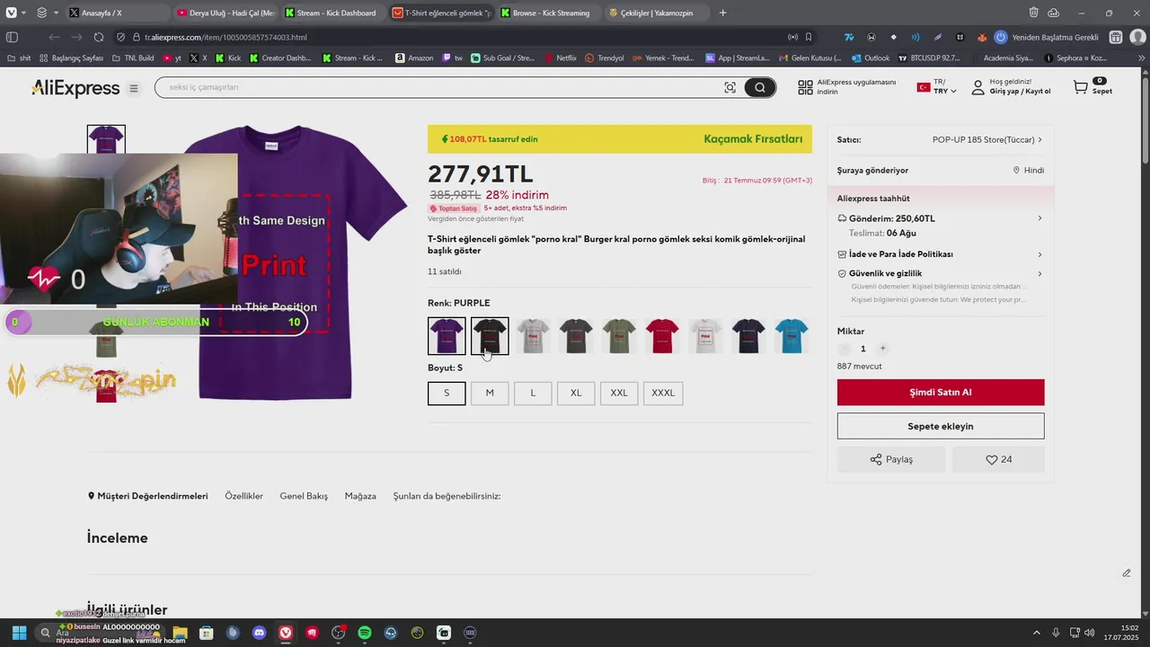Open the AliExpress categories hamburger menu
This screenshot has height=647, width=1150.
click(x=134, y=88)
